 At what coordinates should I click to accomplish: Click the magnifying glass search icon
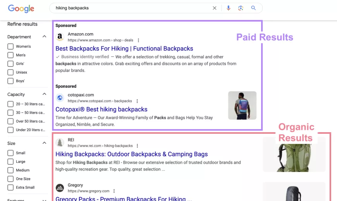[x=253, y=8]
